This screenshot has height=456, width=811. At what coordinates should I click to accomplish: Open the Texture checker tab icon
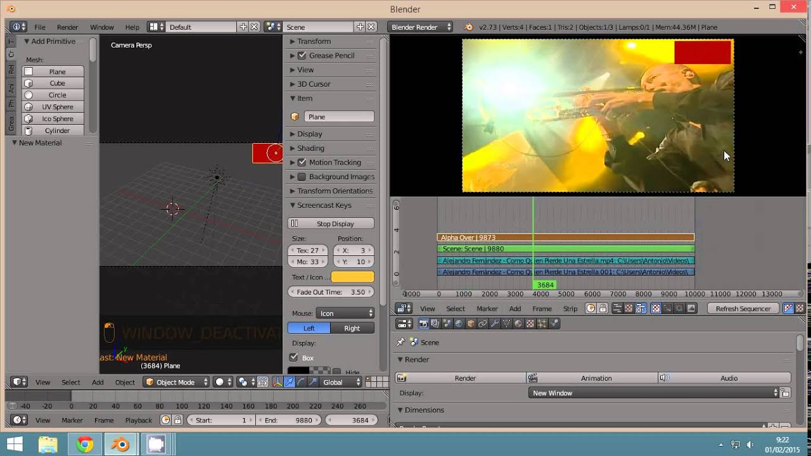tap(530, 324)
